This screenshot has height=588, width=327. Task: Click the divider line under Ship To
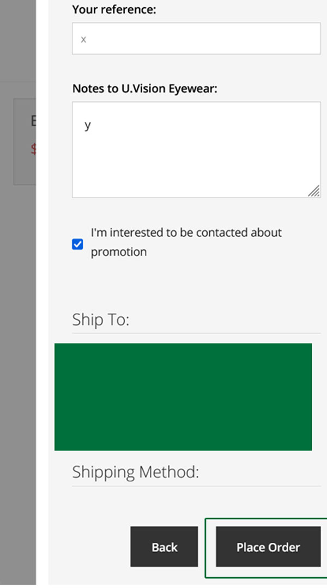point(196,333)
